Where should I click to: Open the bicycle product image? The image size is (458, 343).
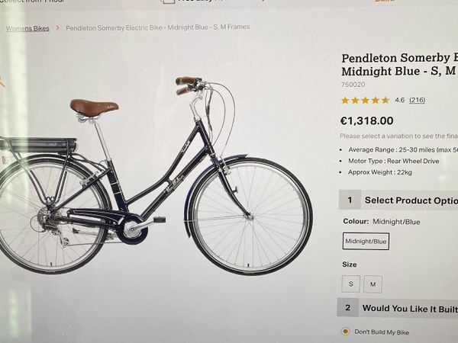tap(156, 175)
